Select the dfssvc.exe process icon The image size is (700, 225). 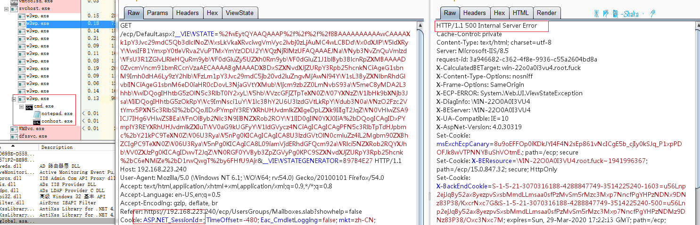(x=14, y=136)
